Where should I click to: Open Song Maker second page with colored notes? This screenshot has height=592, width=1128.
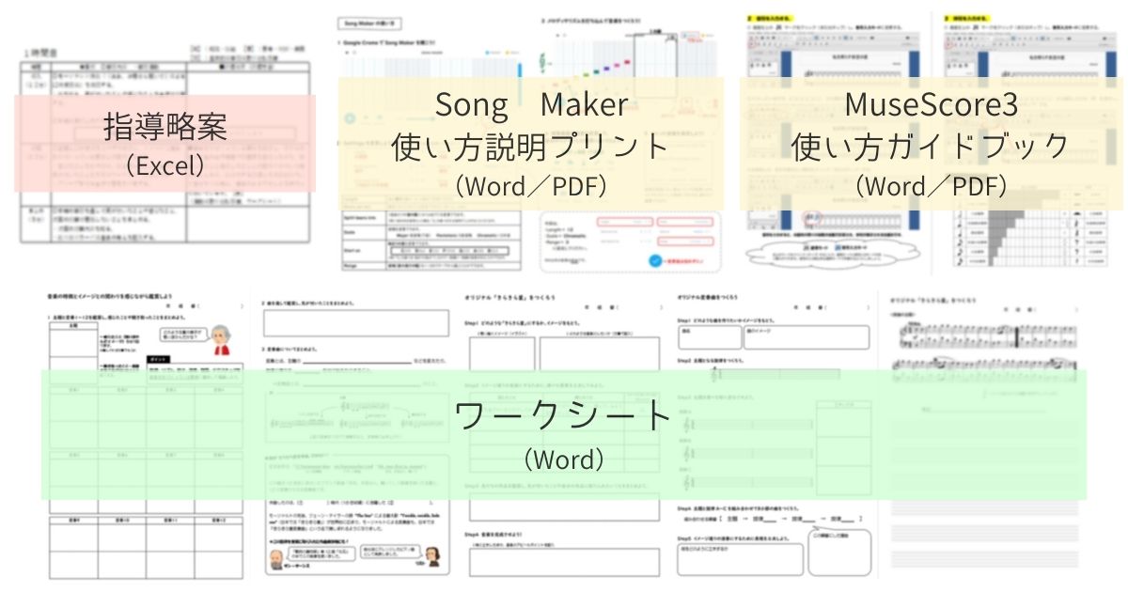(x=632, y=144)
